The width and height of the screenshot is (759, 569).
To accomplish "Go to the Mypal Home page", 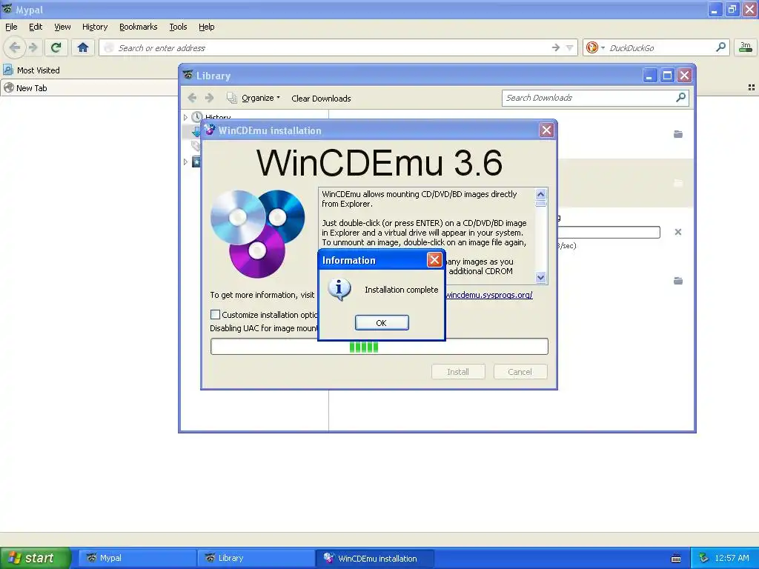I will click(83, 47).
